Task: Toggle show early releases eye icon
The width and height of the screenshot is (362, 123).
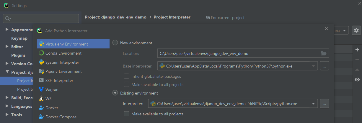Action: [357, 80]
